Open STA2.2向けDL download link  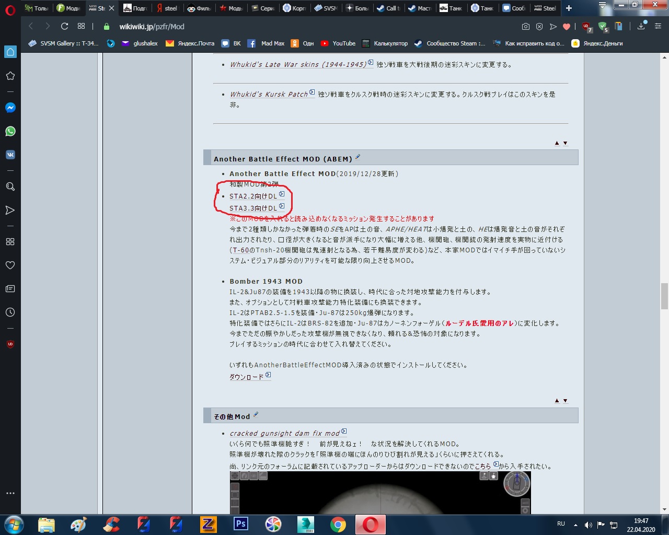(x=253, y=196)
